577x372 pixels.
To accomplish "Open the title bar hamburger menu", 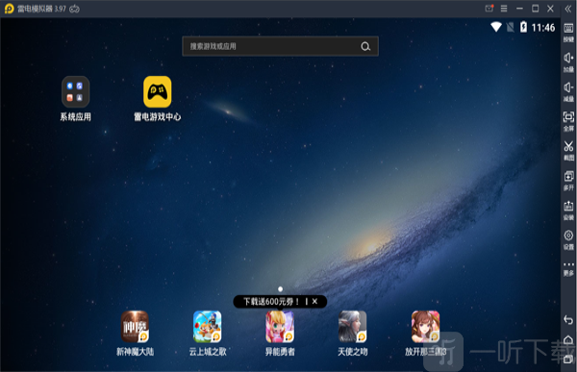I will tap(504, 9).
